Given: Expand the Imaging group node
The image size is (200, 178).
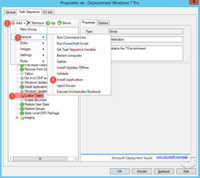Looking at the screenshot, I should coord(17,117).
